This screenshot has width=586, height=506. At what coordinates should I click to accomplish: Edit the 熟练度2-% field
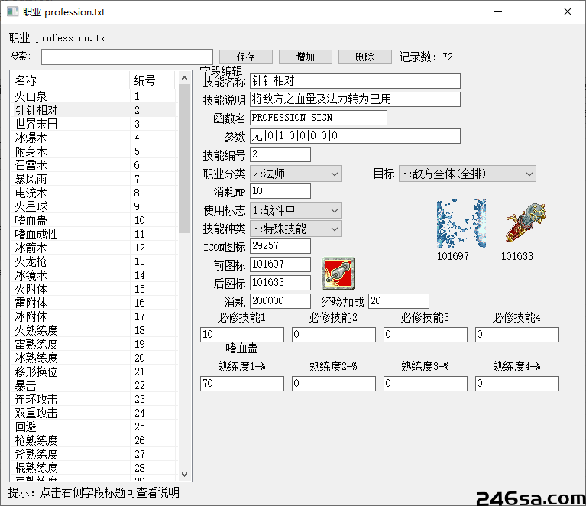click(x=334, y=384)
